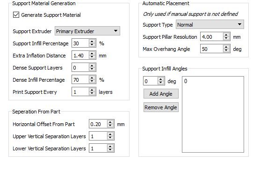Increase support infill angle with up arrow
Image resolution: width=267 pixels, height=169 pixels.
point(160,79)
